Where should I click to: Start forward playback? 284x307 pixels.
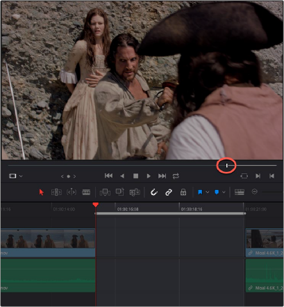149,176
